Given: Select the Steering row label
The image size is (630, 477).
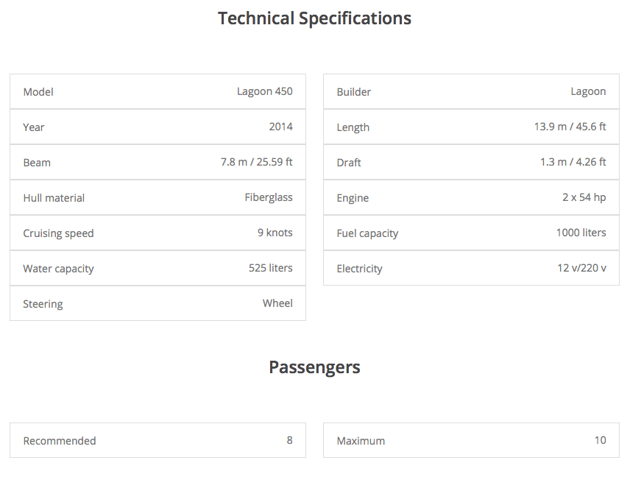Looking at the screenshot, I should coord(43,304).
